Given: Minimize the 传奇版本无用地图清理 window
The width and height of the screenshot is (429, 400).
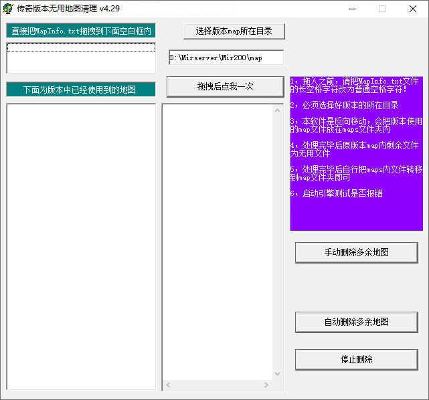Looking at the screenshot, I should [x=352, y=9].
